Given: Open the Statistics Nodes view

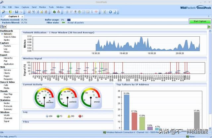Looking at the screenshot, I should 7,103.
